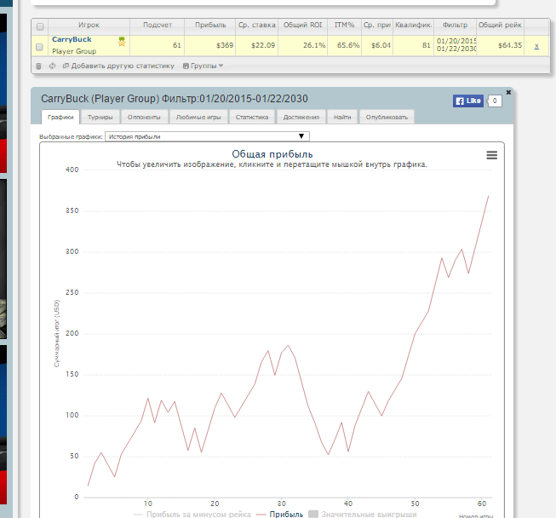Sort by the Общий ROI column header
The image size is (556, 518).
tap(303, 26)
